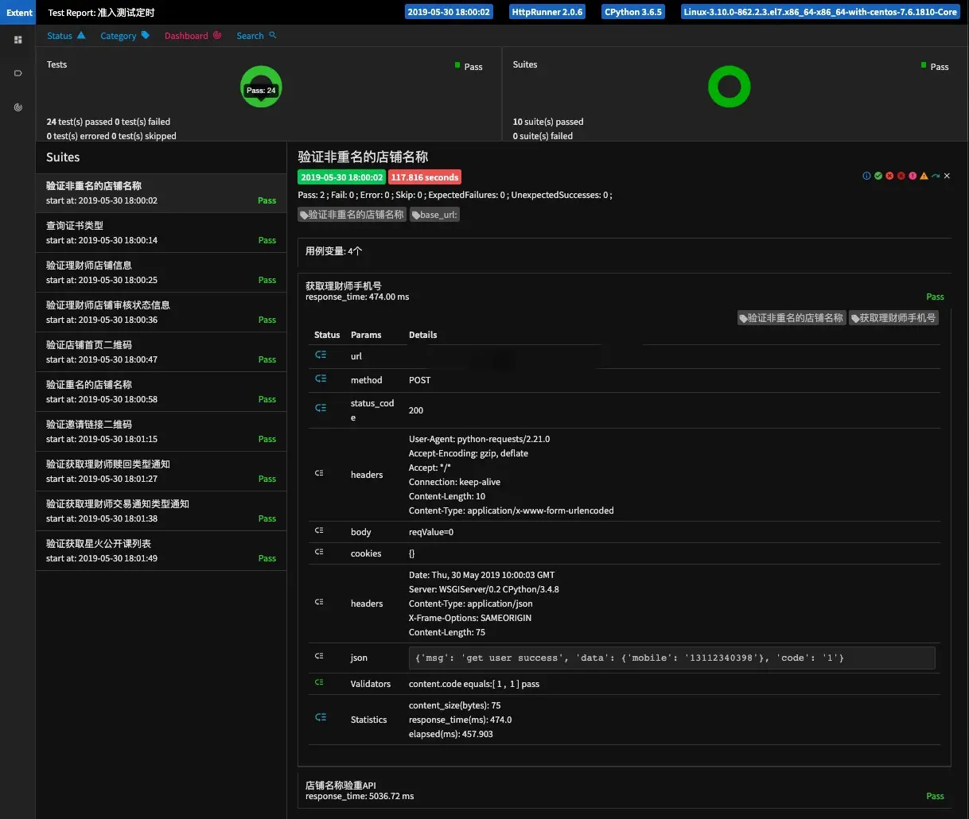Click the green skip arrow filter icon

pyautogui.click(x=936, y=176)
